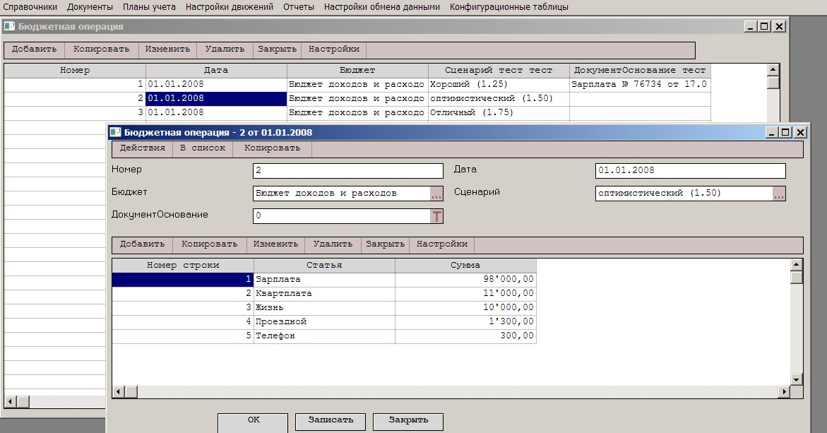Open Действия in the document toolbar

tap(143, 148)
